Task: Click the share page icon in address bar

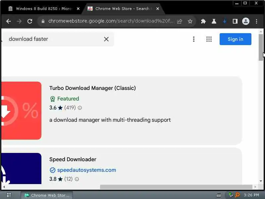Action: coord(180,21)
